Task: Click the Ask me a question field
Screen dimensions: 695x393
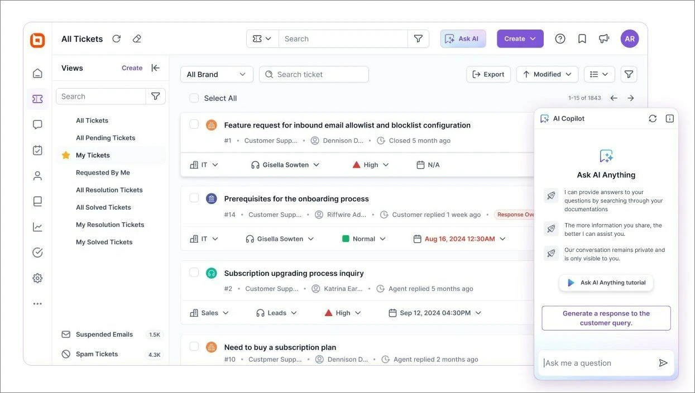Action: [x=598, y=363]
